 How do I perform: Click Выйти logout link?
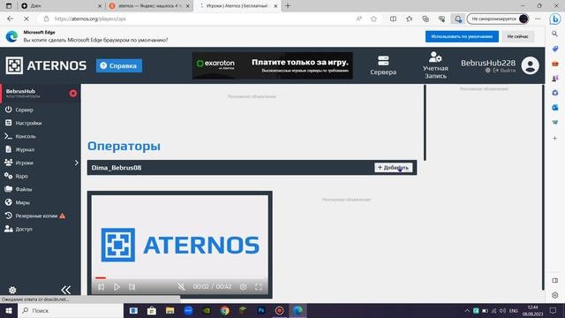coord(504,71)
